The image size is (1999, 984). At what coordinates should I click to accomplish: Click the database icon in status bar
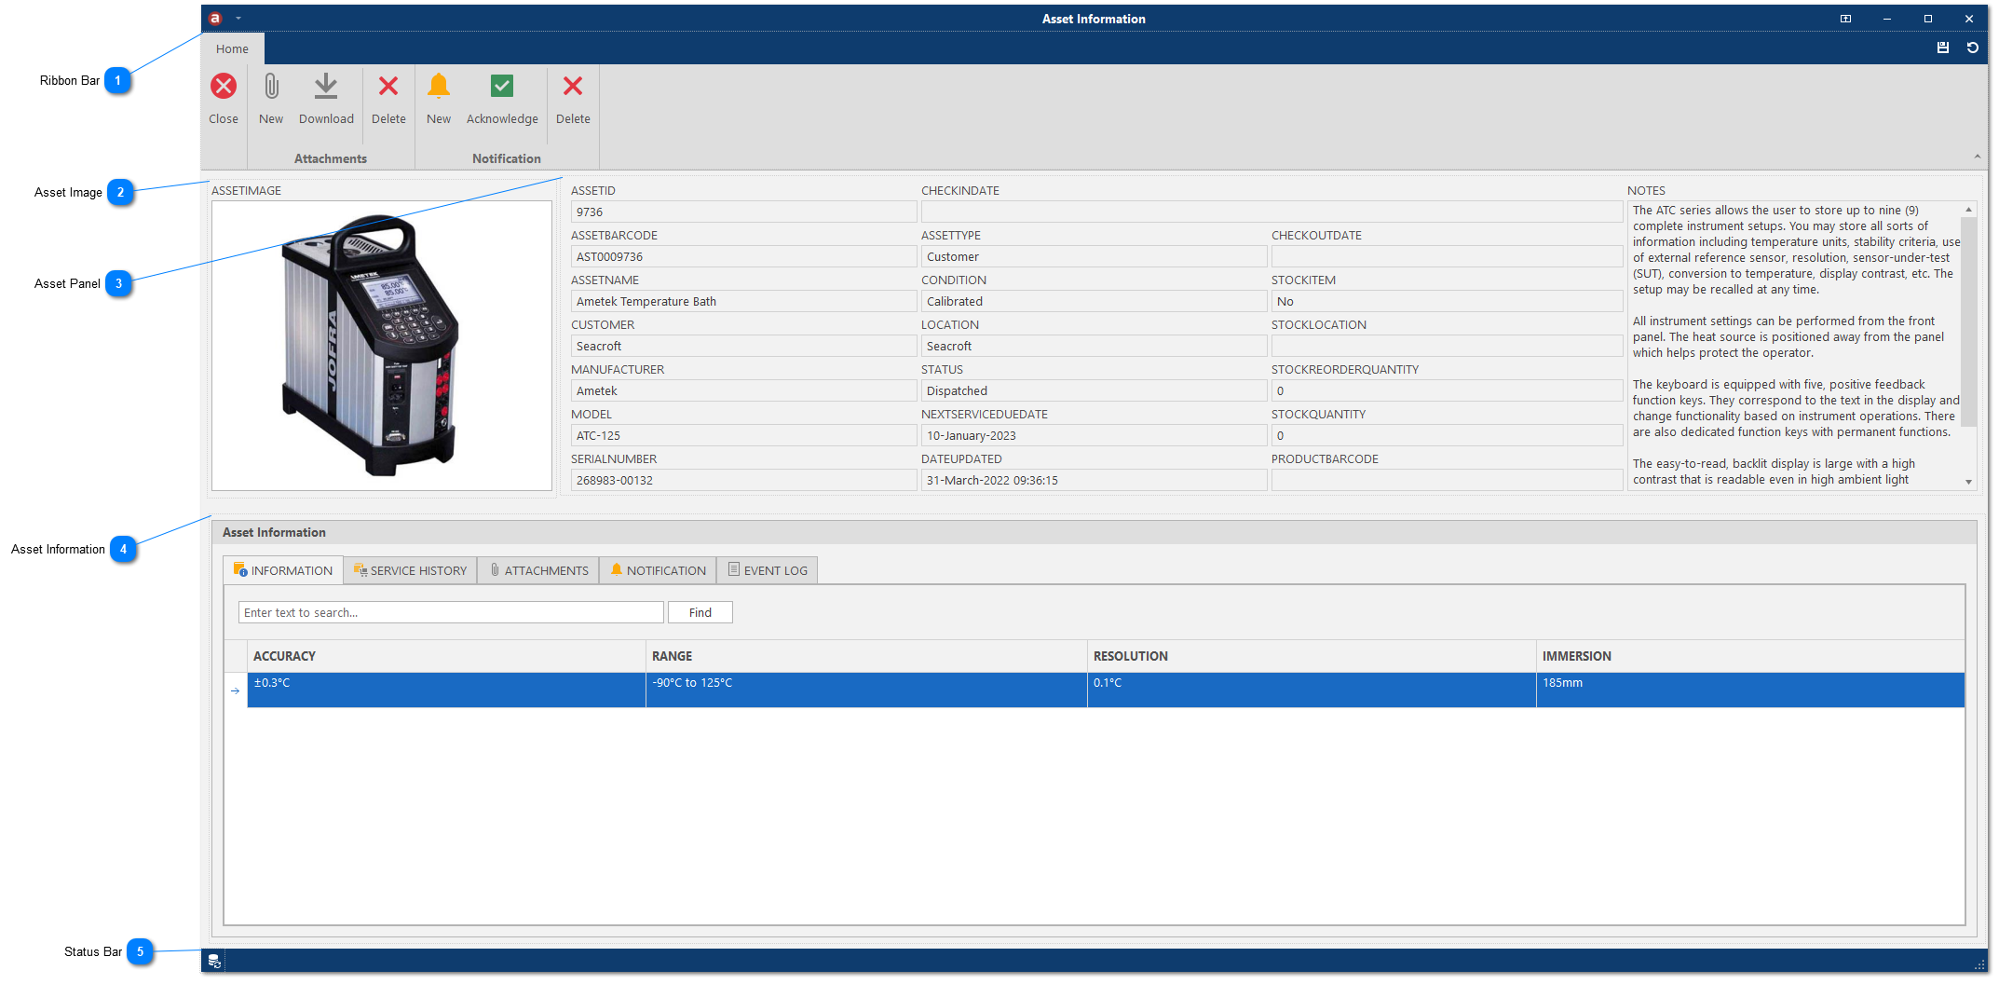214,961
